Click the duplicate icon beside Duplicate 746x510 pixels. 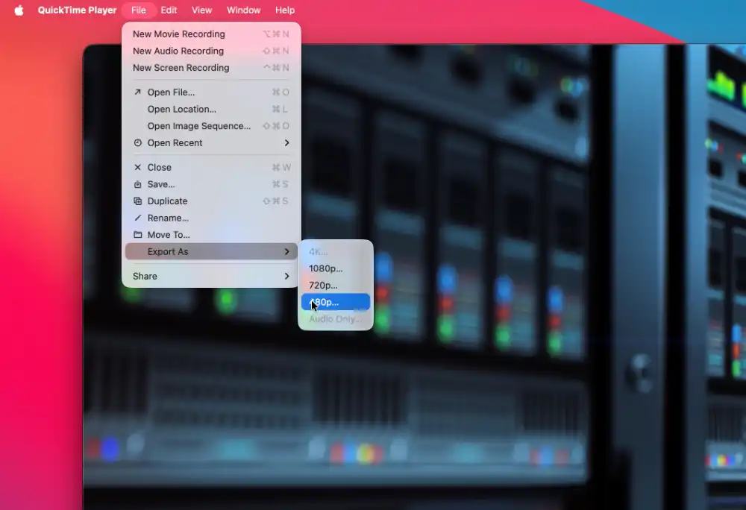click(x=137, y=201)
